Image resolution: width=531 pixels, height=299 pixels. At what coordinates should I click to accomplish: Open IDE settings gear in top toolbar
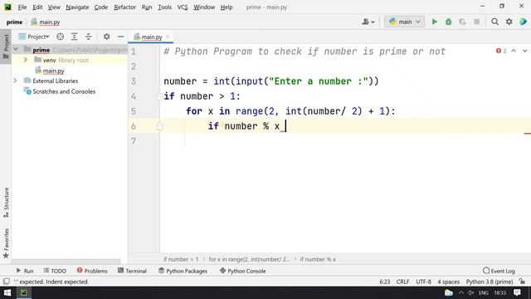point(509,22)
